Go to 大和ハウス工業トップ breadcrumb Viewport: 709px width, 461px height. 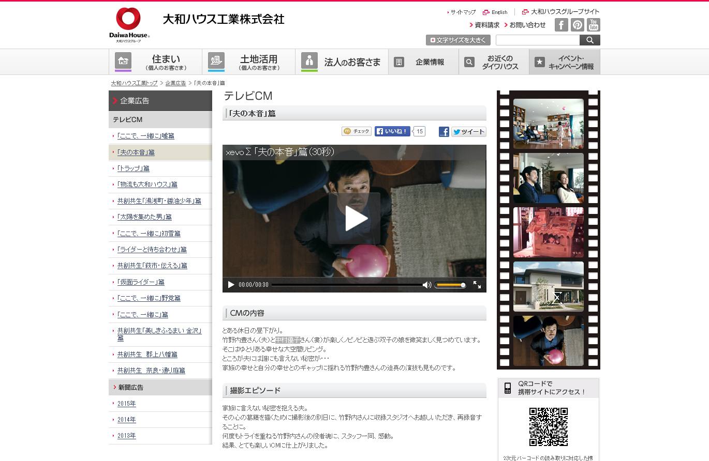[x=134, y=83]
